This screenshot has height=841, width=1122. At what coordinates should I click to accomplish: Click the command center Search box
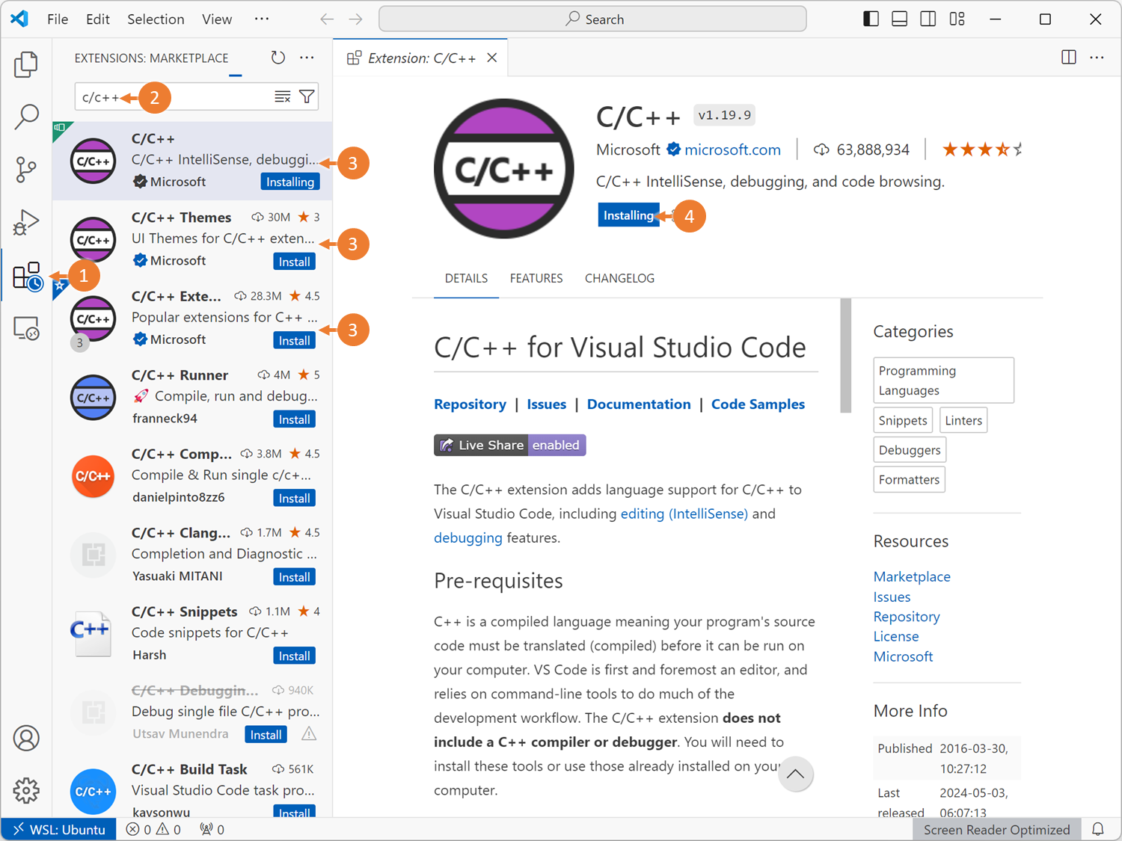pyautogui.click(x=592, y=19)
